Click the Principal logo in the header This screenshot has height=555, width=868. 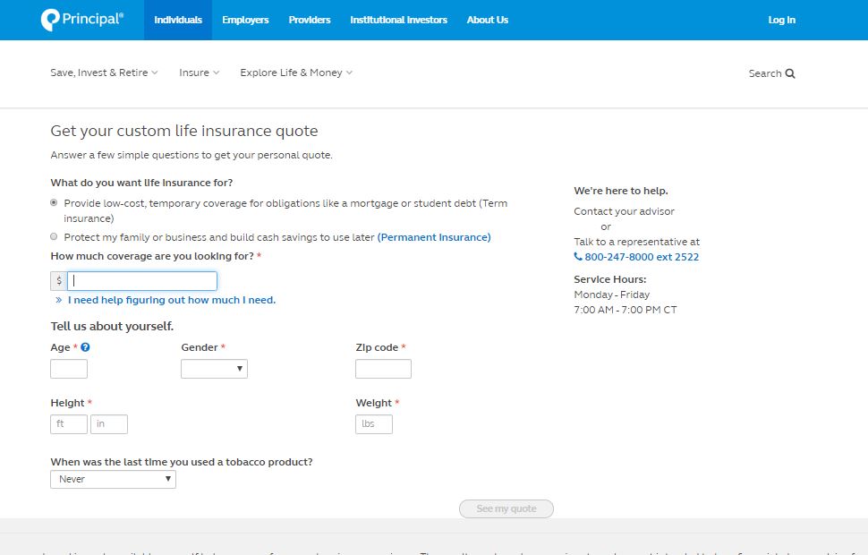[x=82, y=20]
